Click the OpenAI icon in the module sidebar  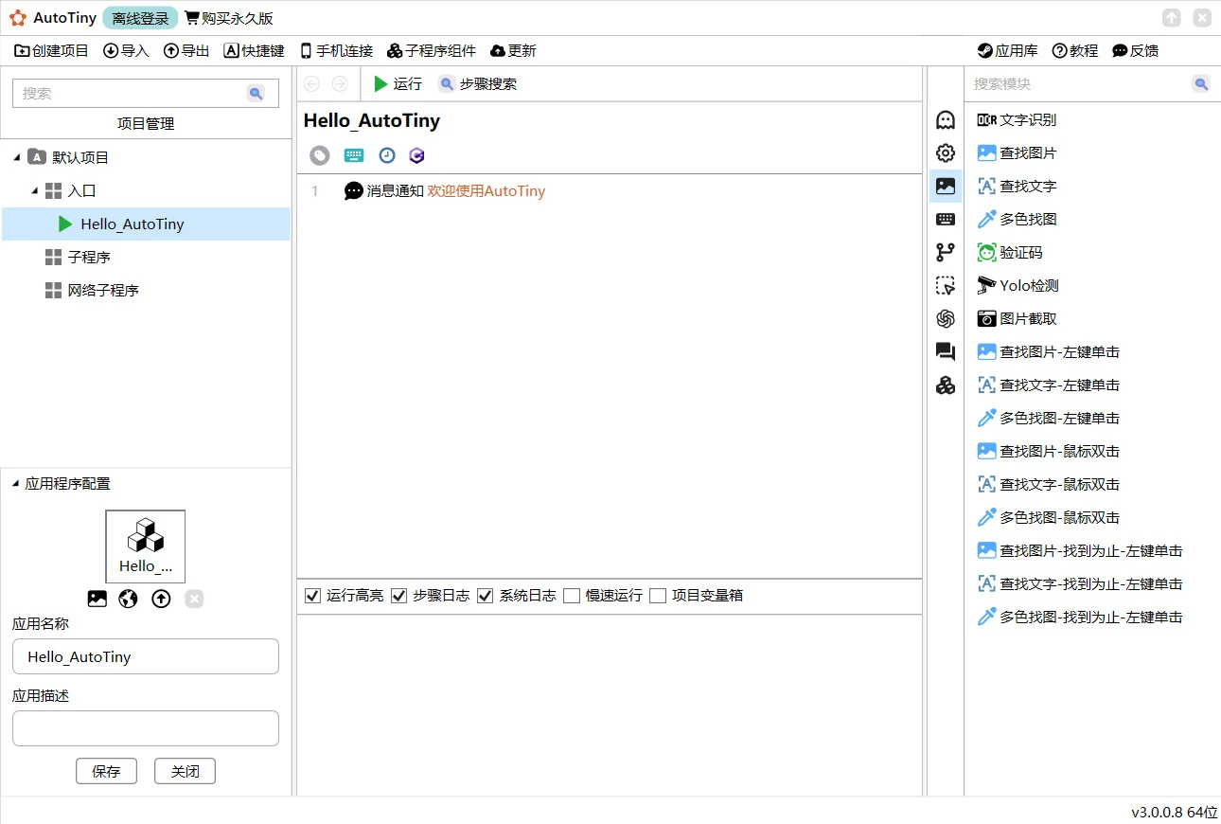945,318
